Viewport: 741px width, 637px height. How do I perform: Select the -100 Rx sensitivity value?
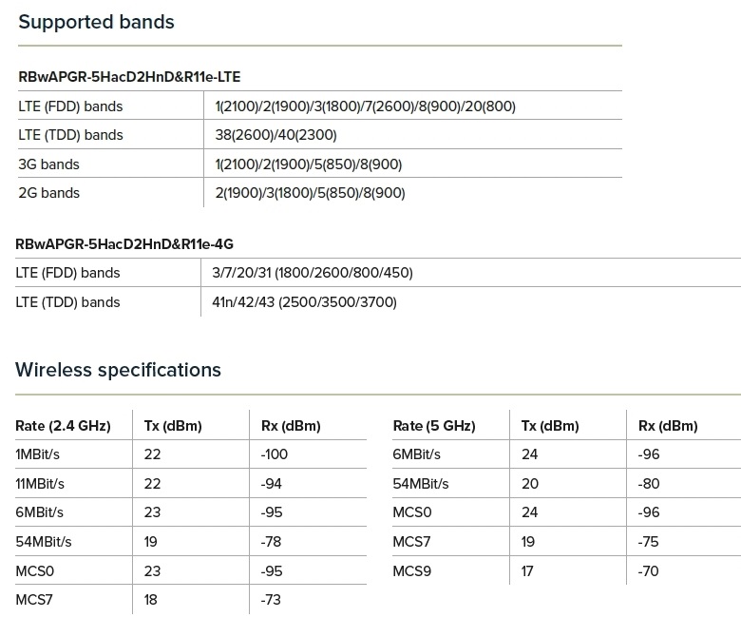tap(275, 454)
